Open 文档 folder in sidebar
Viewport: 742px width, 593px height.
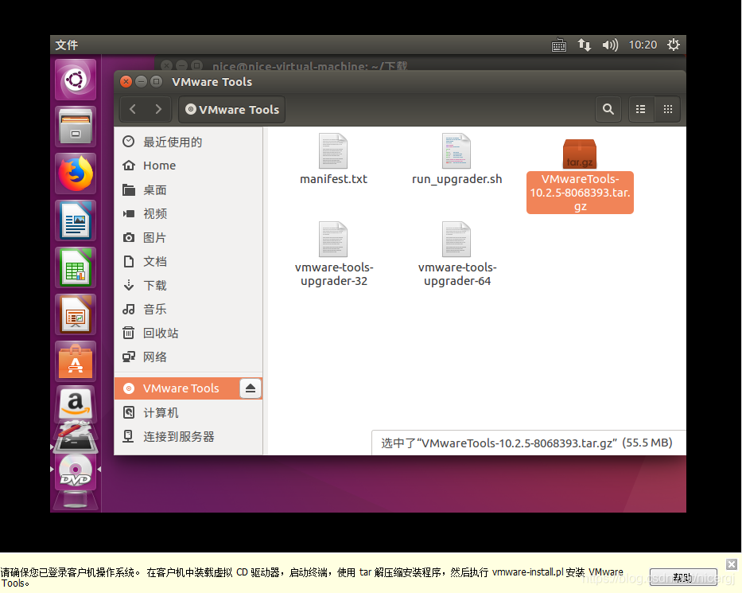pyautogui.click(x=188, y=261)
